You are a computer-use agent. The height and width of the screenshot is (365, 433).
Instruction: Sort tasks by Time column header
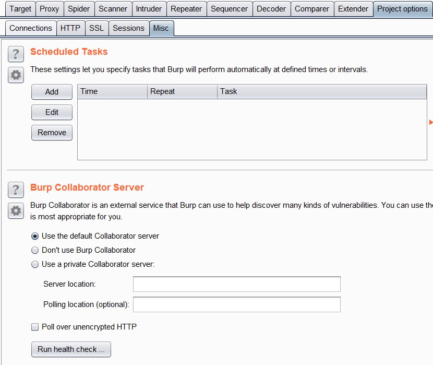pyautogui.click(x=112, y=91)
